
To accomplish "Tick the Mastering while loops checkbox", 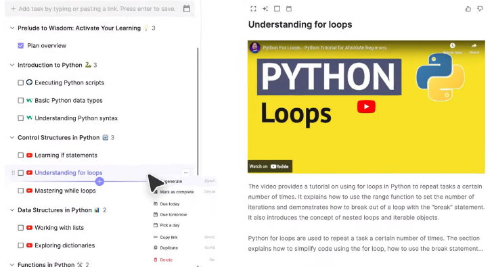I will coord(21,191).
